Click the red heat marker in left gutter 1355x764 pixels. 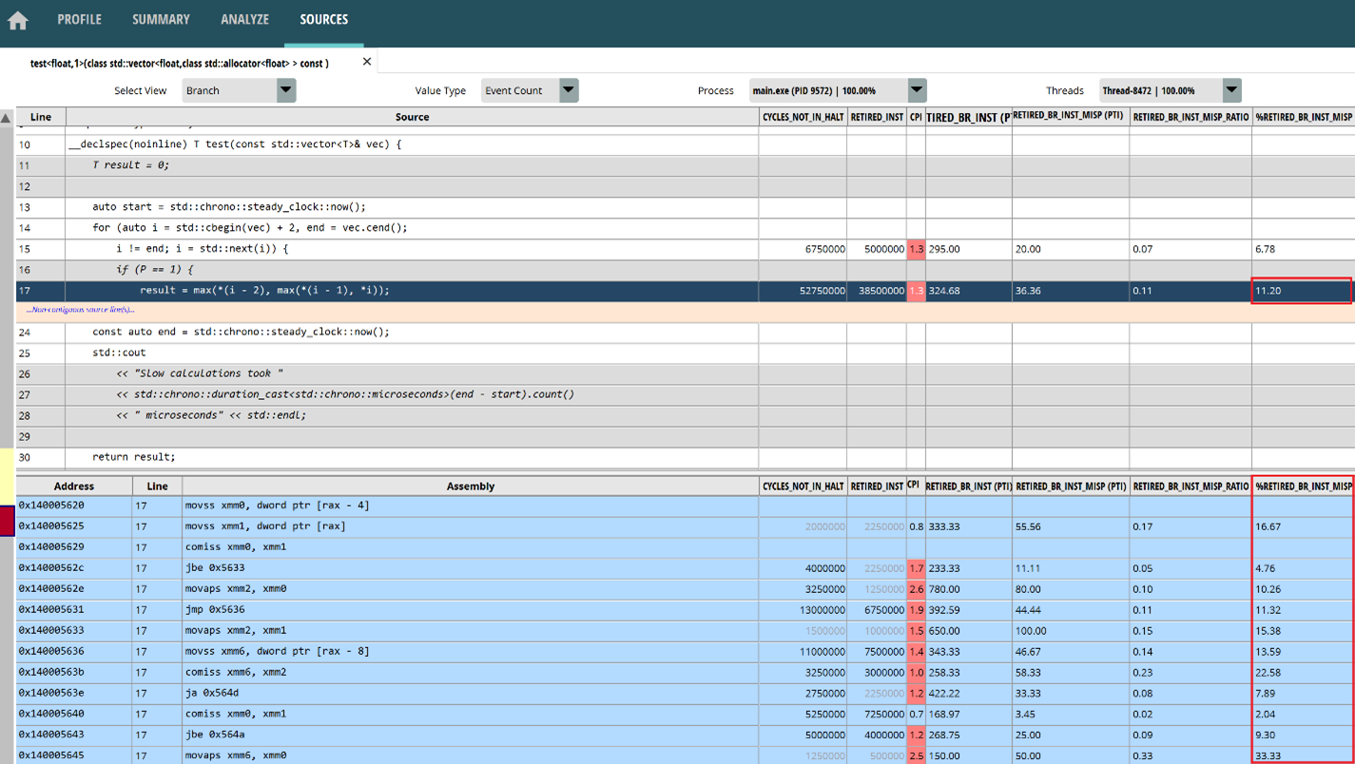(7, 522)
